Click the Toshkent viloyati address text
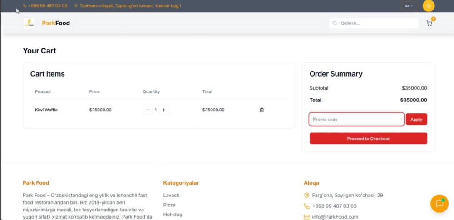The width and height of the screenshot is (454, 220). pos(130,6)
